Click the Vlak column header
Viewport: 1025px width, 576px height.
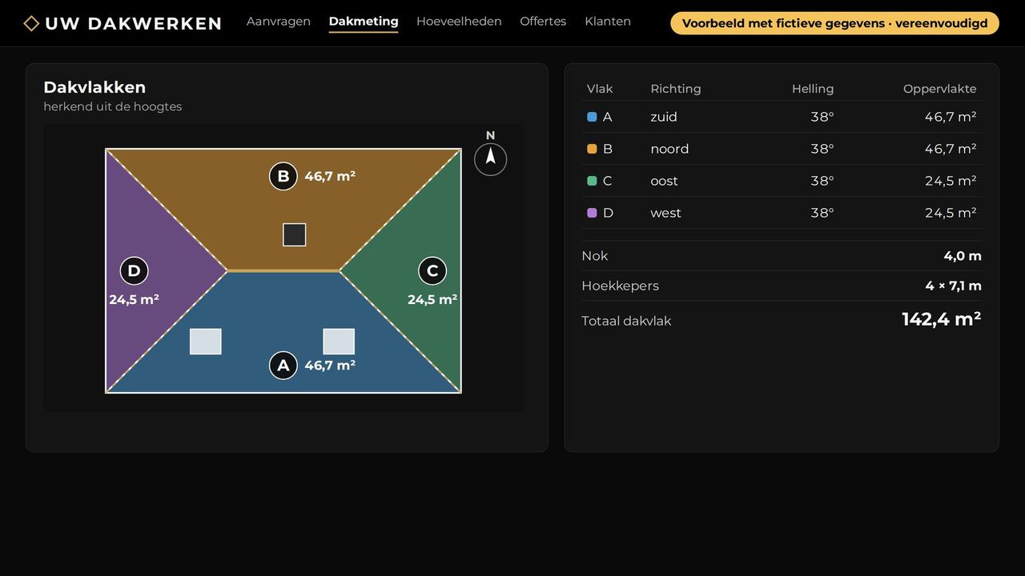click(x=600, y=89)
